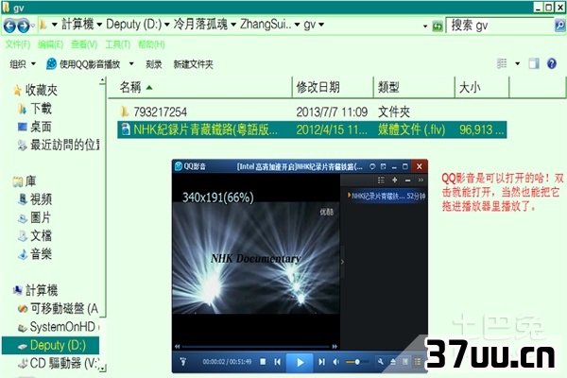Toggle the preview pane icon
This screenshot has height=378, width=567.
pyautogui.click(x=534, y=63)
